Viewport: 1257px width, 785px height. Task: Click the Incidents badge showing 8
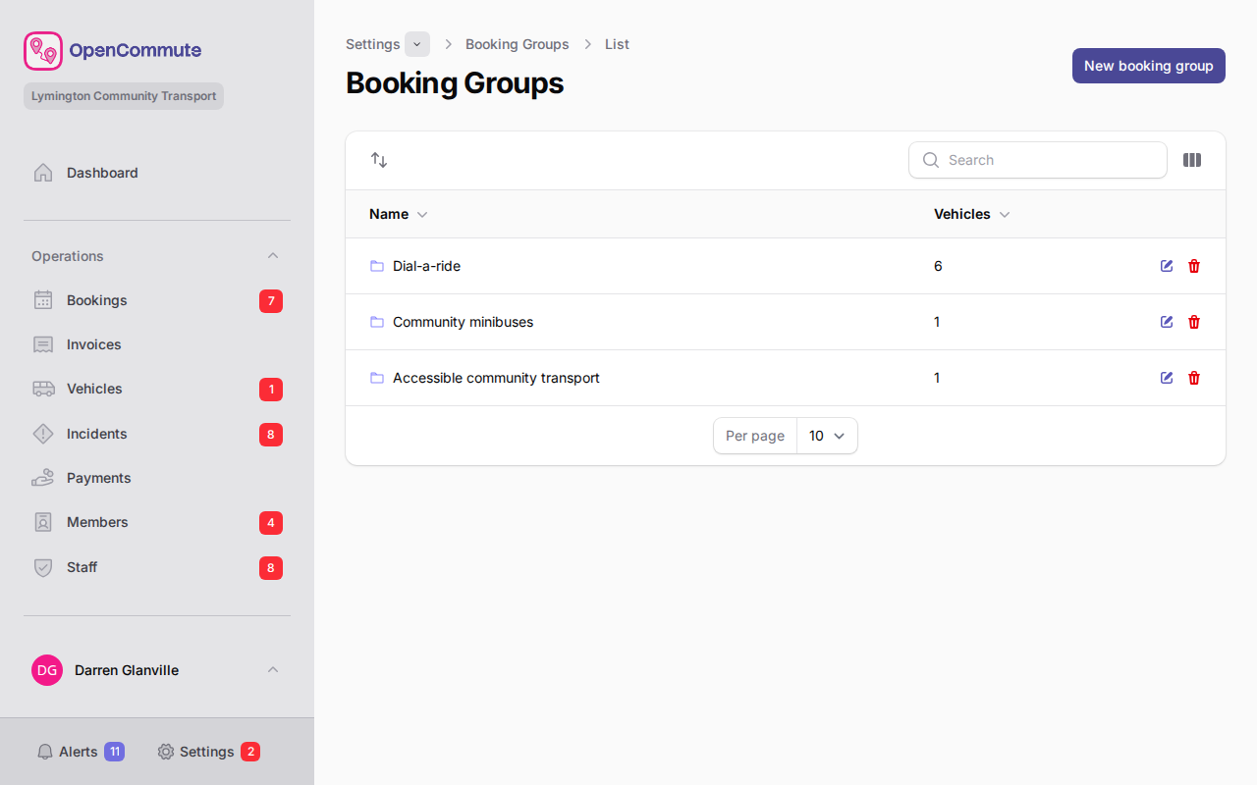pos(271,435)
